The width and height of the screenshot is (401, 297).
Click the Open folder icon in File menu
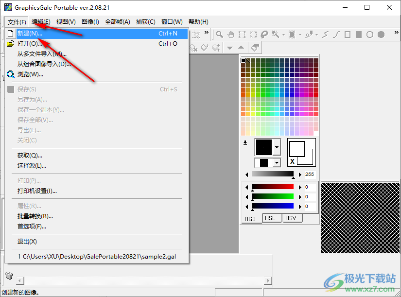(x=11, y=44)
